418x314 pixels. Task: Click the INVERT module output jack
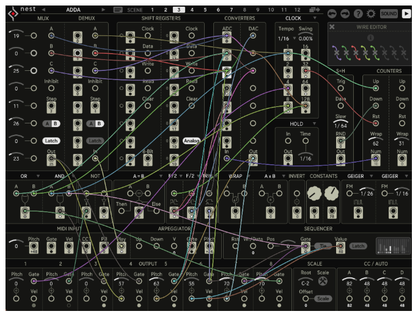click(x=297, y=213)
